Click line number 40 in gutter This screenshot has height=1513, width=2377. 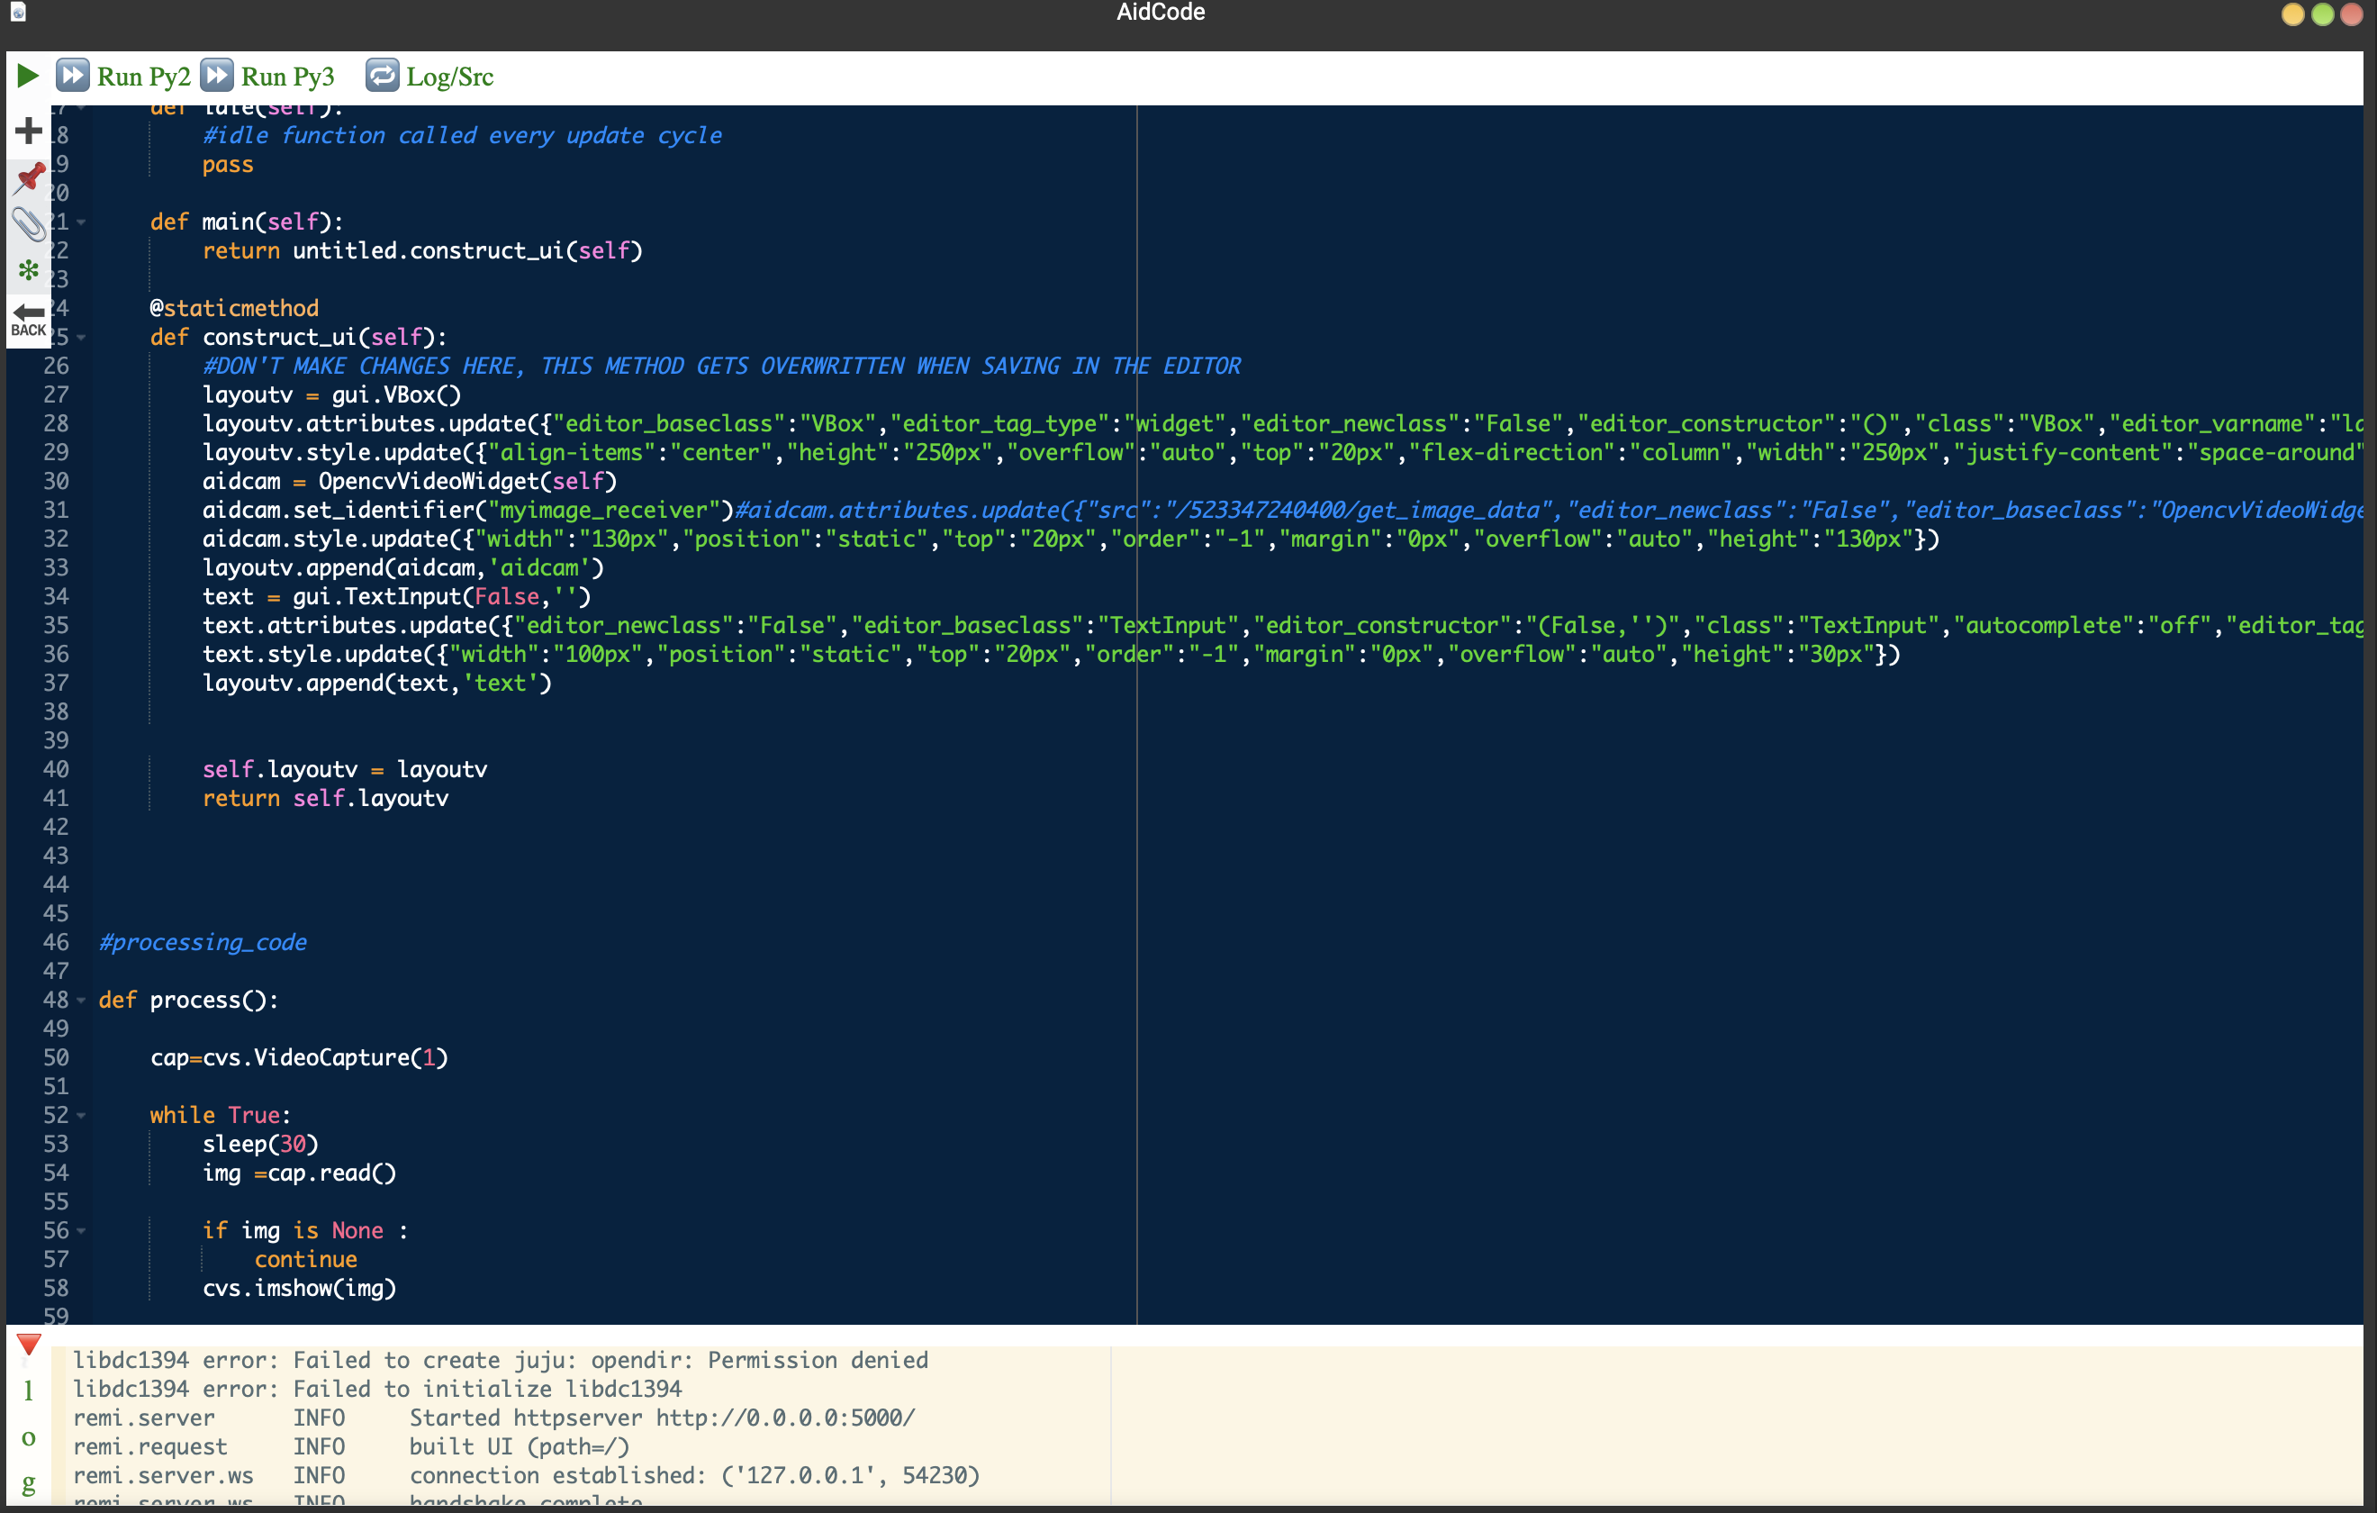pos(56,769)
